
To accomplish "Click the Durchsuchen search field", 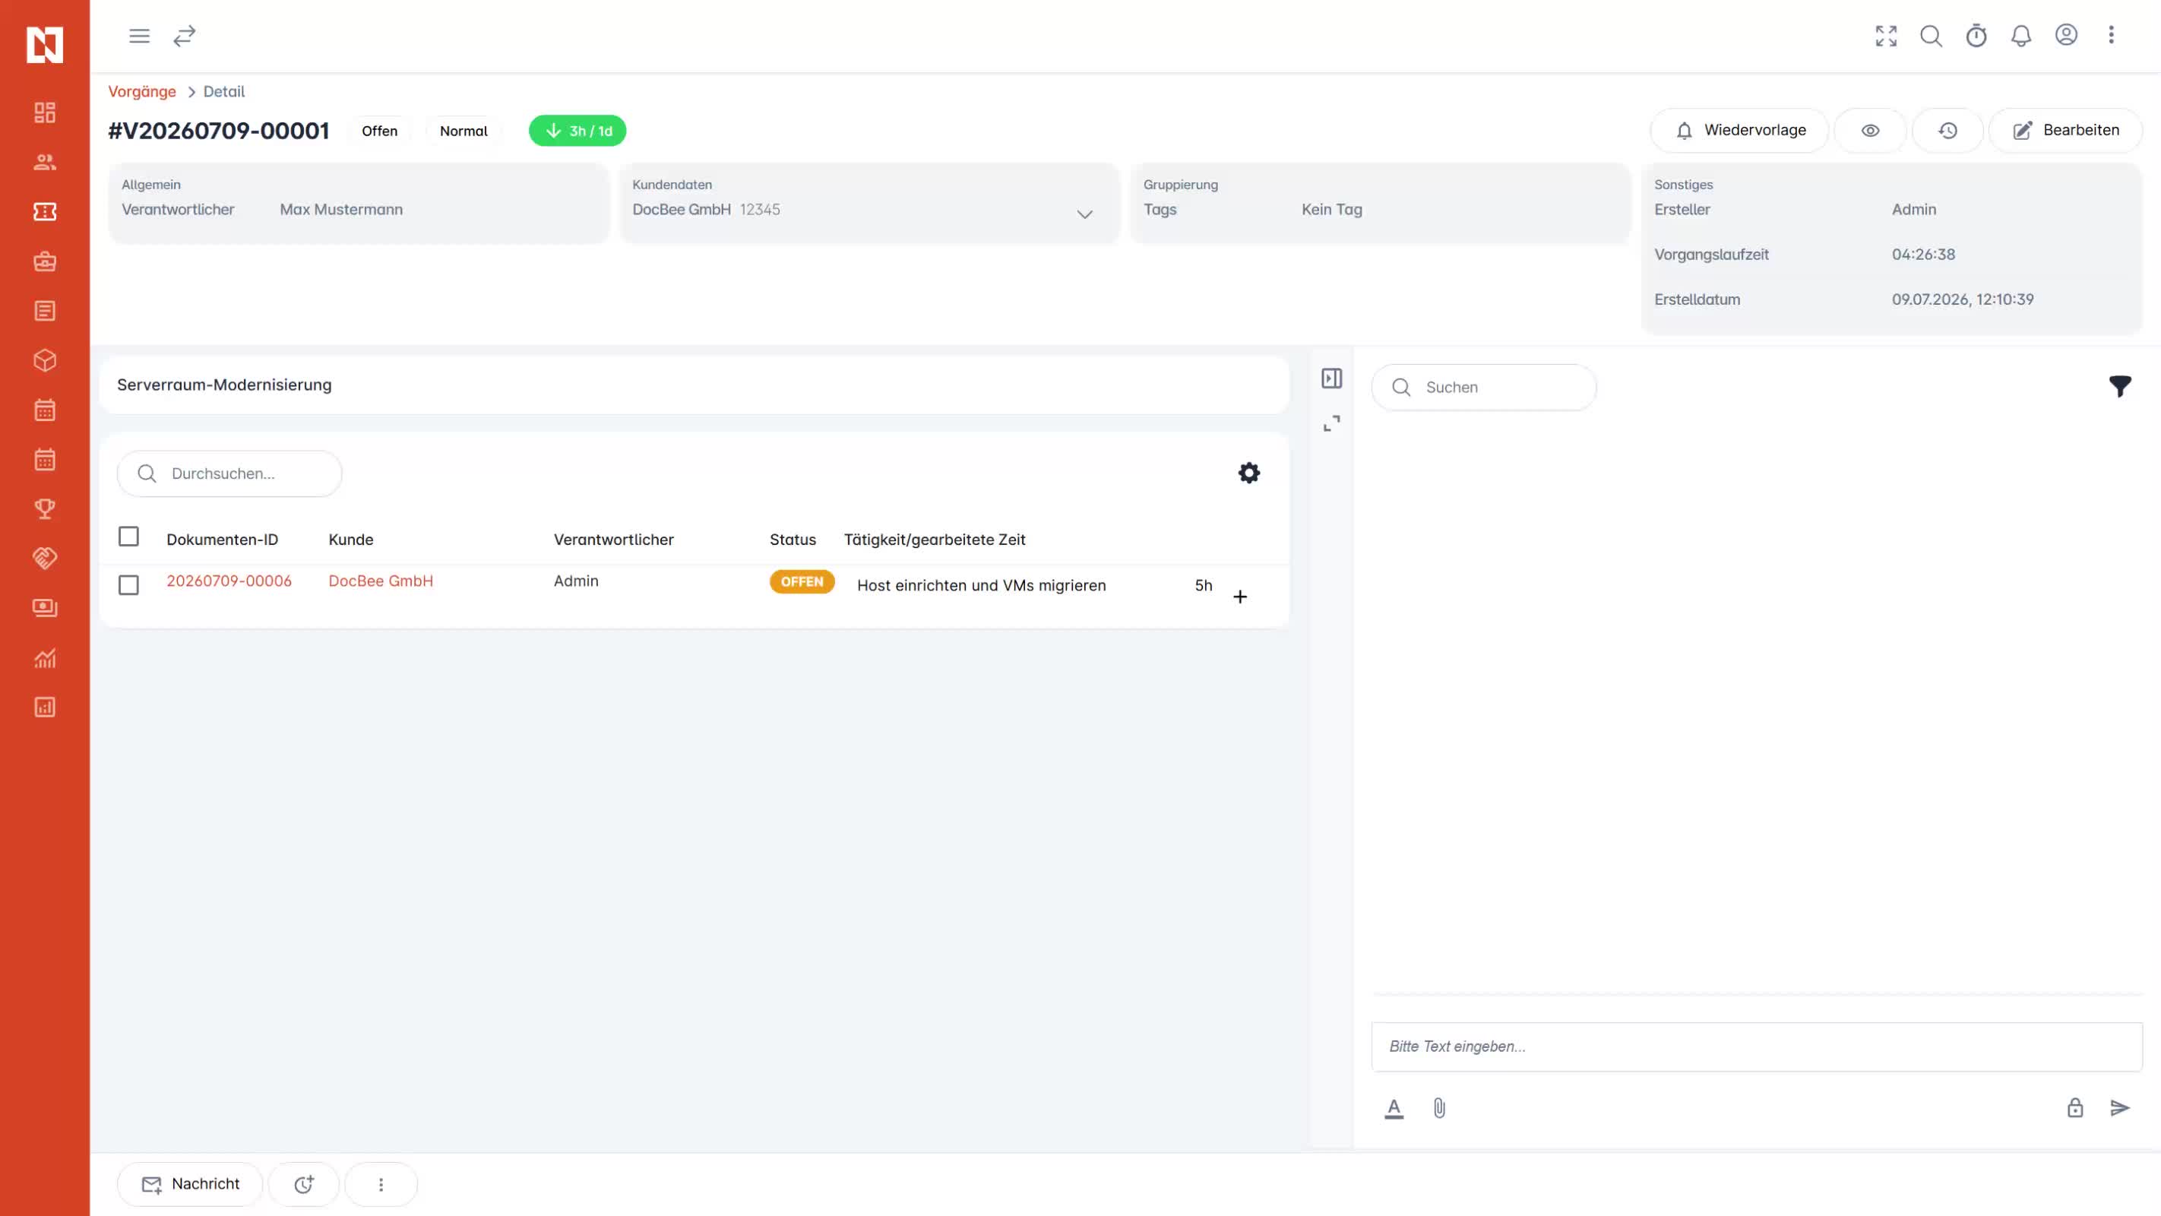I will (230, 473).
